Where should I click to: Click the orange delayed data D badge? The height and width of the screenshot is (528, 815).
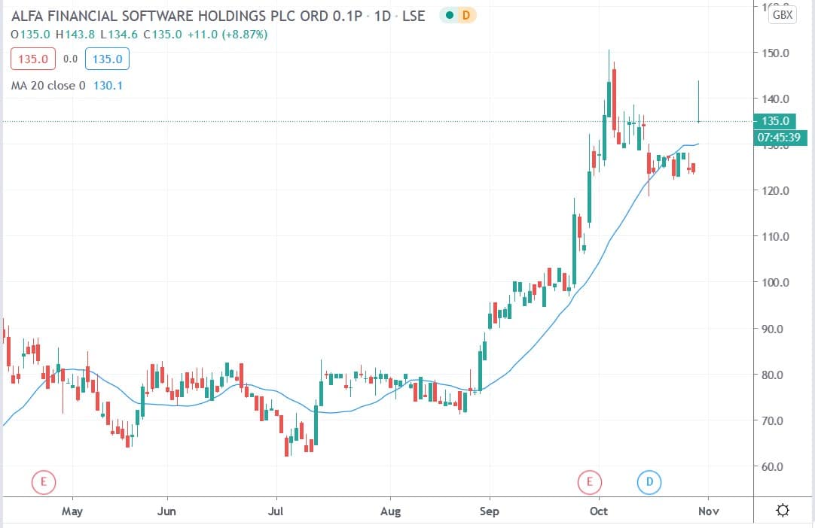[x=465, y=16]
